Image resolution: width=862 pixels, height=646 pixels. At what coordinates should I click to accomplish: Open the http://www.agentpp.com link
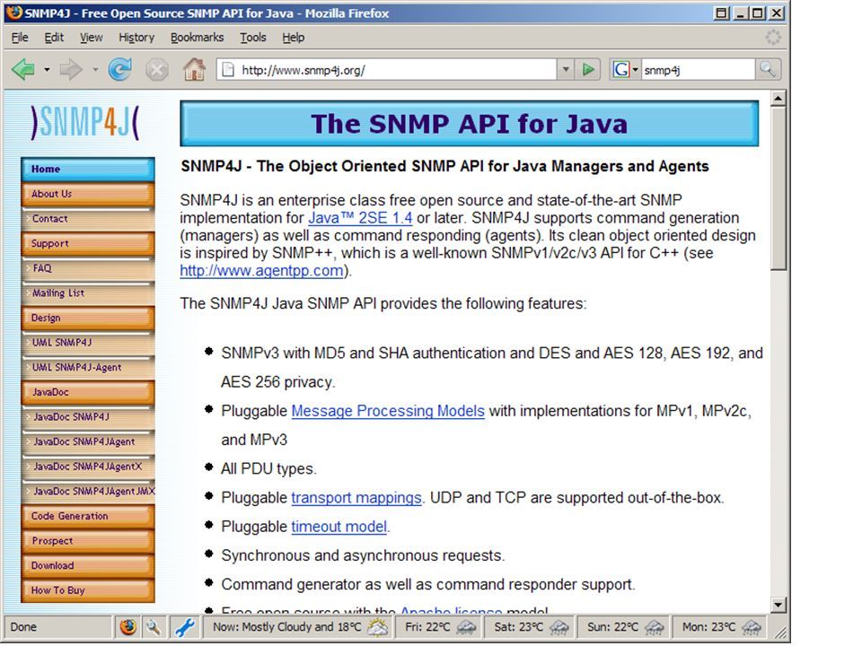click(x=261, y=271)
